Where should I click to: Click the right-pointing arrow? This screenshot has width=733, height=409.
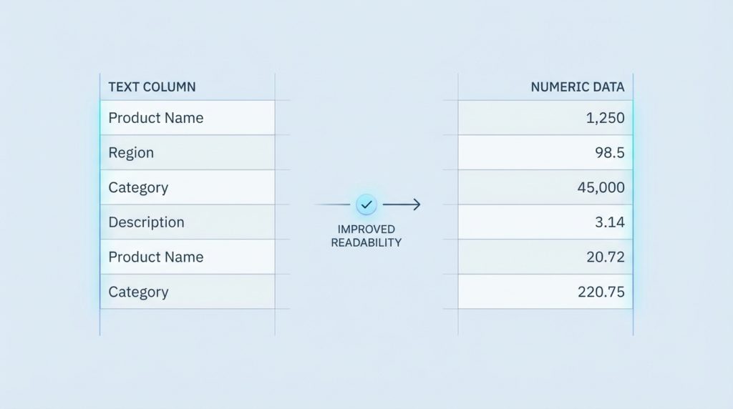point(402,205)
